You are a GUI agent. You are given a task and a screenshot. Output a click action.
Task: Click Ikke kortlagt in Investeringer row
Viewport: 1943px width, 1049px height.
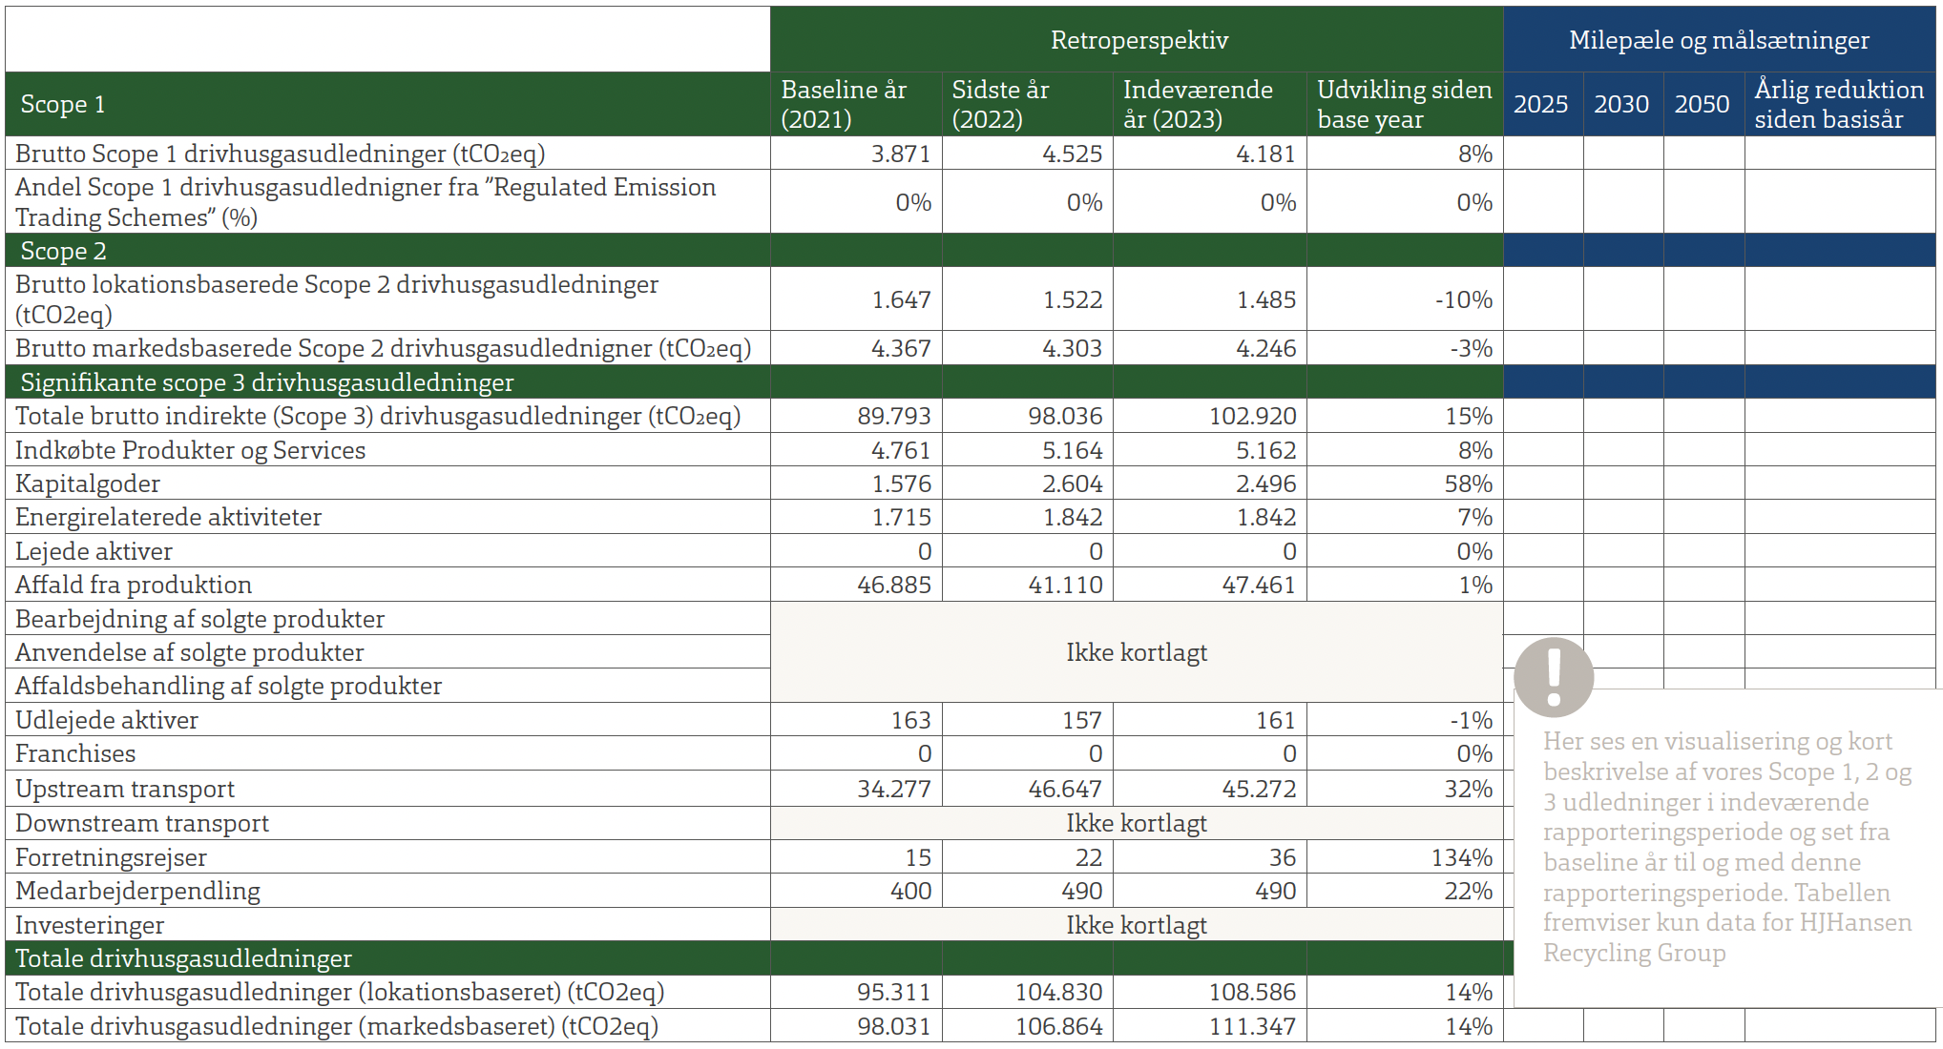(1136, 925)
